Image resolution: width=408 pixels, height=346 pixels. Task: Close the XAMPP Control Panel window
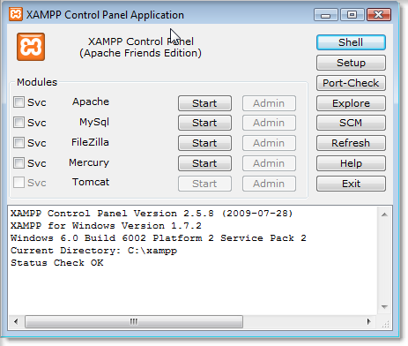(379, 15)
